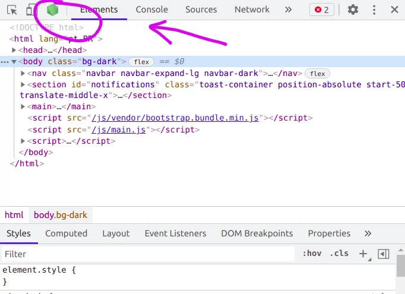Expand the main element node

(23, 106)
